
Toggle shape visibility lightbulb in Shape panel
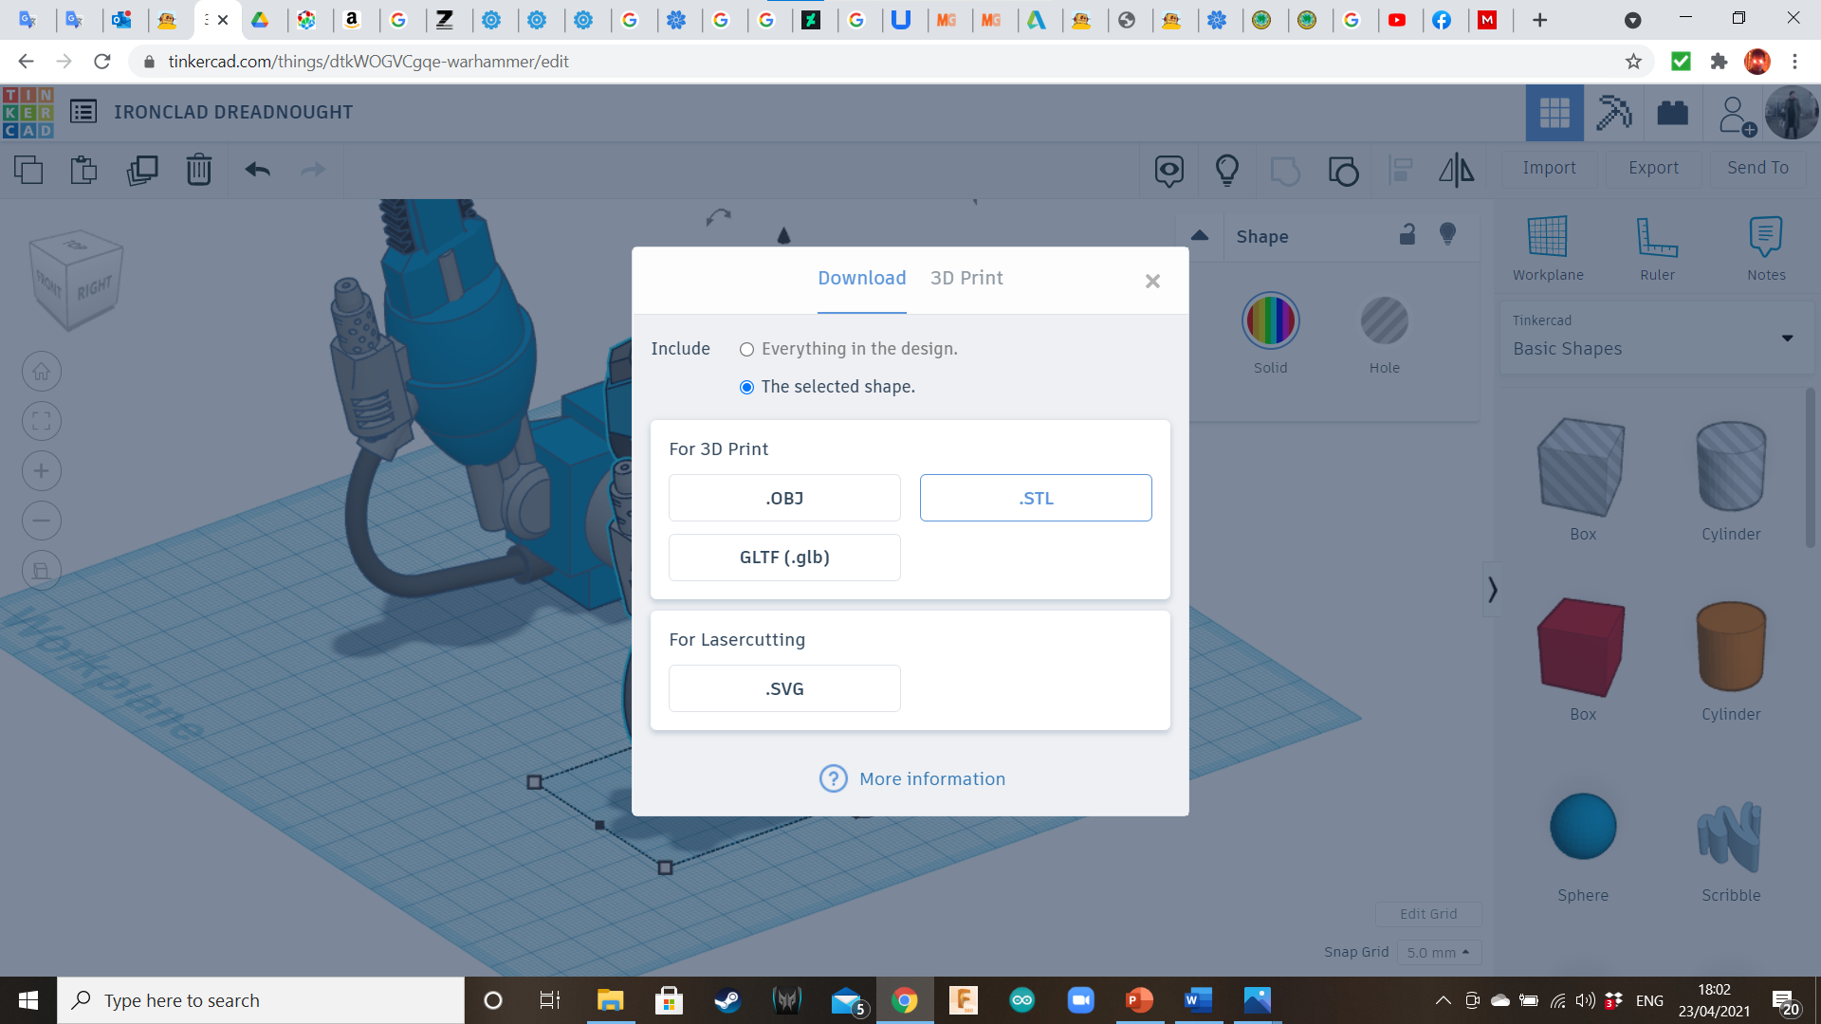coord(1447,234)
